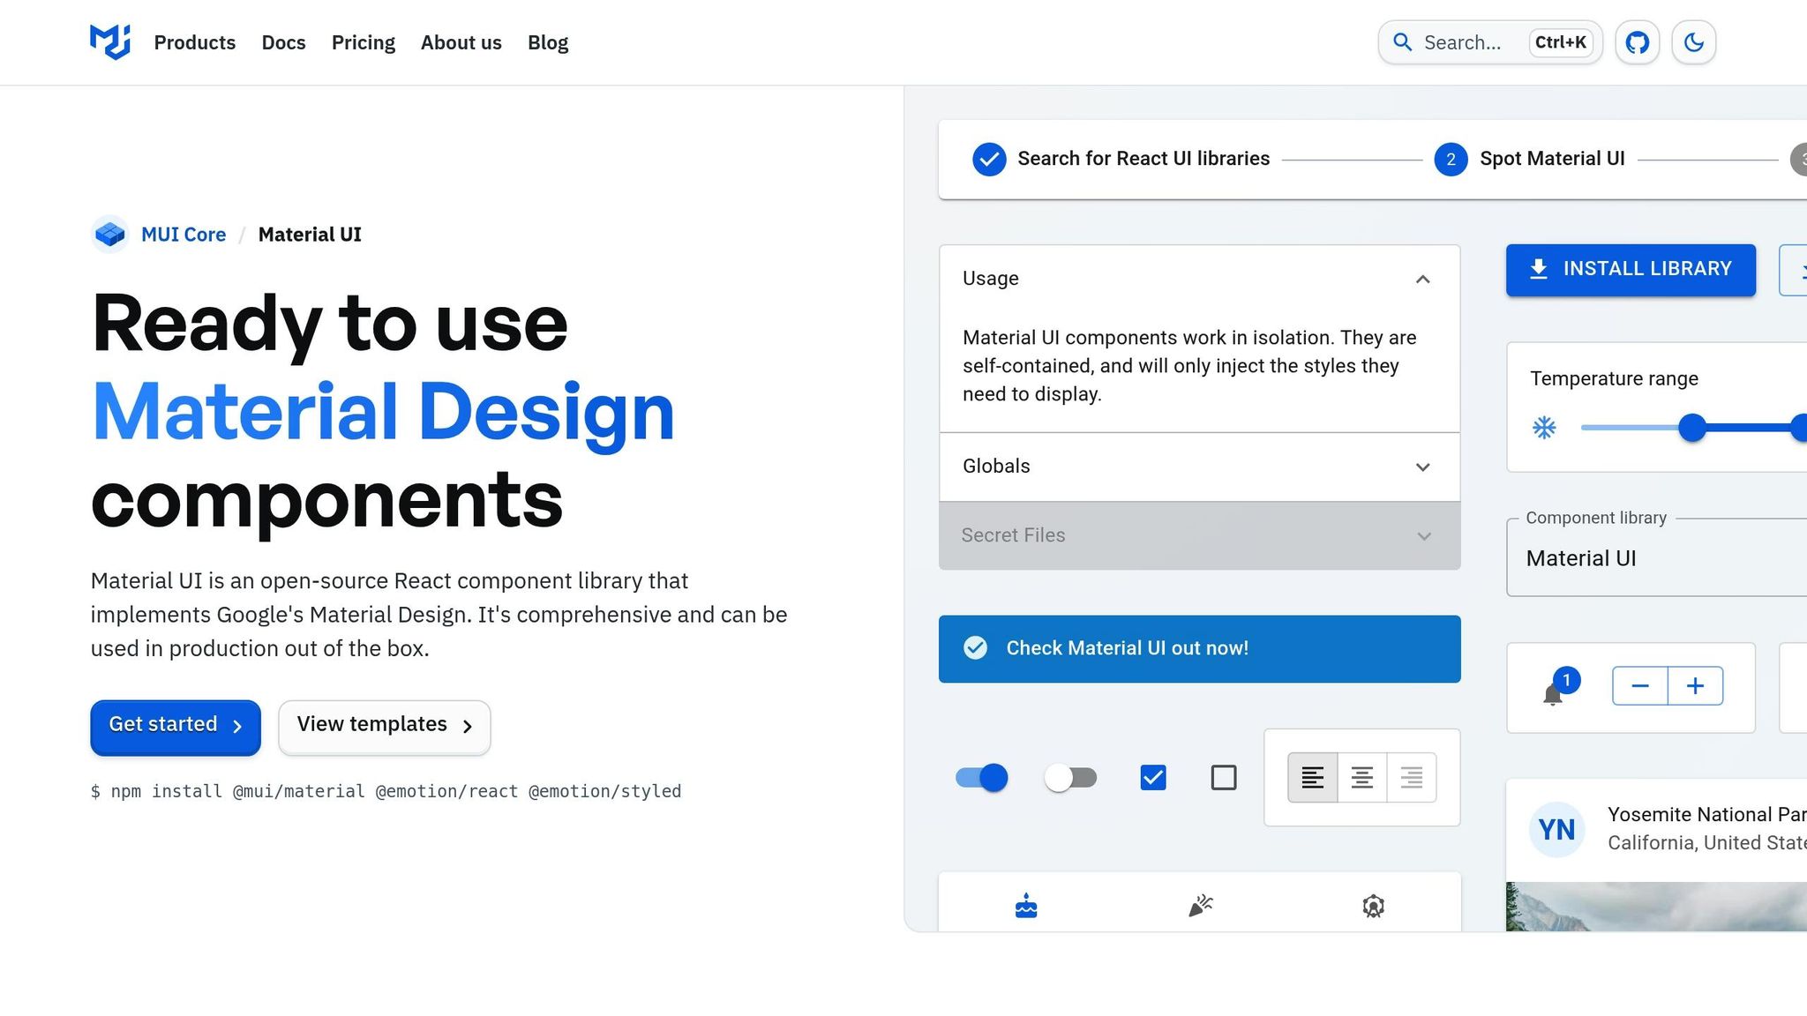Expand the Globals accordion
Image resolution: width=1807 pixels, height=1016 pixels.
1200,467
